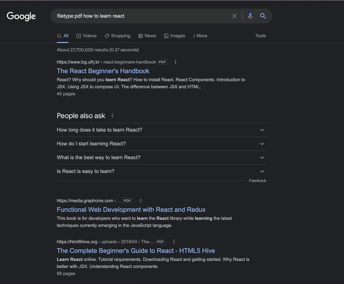Click the snippet starting "Learn React online"
Image resolution: width=344 pixels, height=284 pixels.
coord(153,263)
